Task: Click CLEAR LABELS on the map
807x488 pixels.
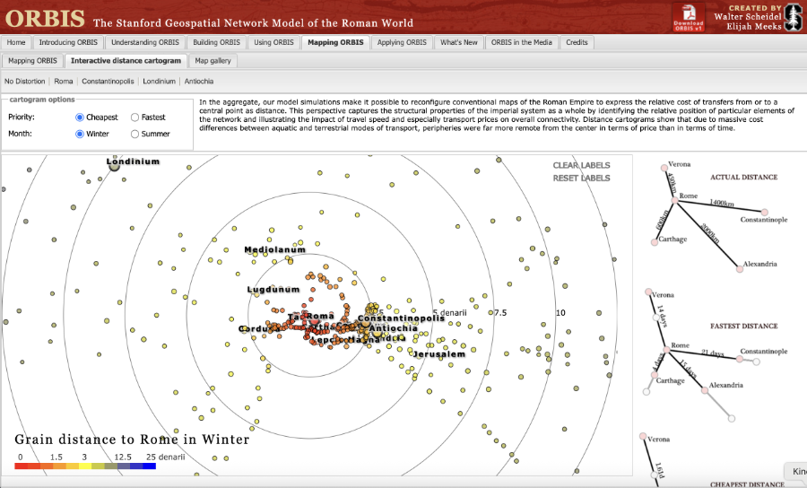Action: click(580, 165)
